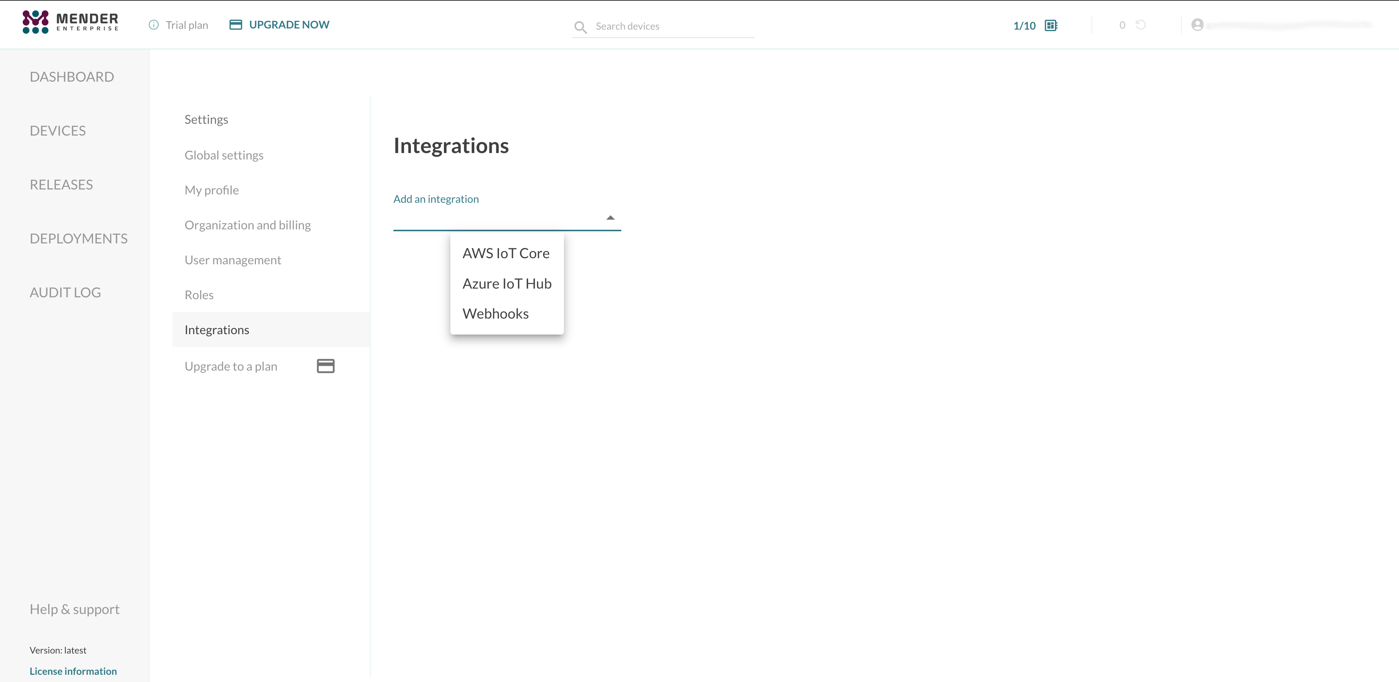This screenshot has width=1399, height=682.
Task: Open Help & support
Action: [74, 609]
